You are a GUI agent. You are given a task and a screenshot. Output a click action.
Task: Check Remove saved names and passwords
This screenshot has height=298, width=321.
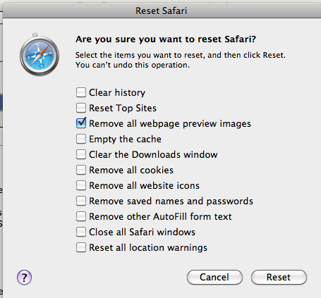click(x=81, y=201)
